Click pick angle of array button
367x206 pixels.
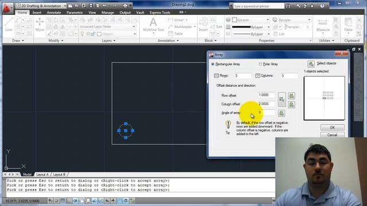pos(282,113)
